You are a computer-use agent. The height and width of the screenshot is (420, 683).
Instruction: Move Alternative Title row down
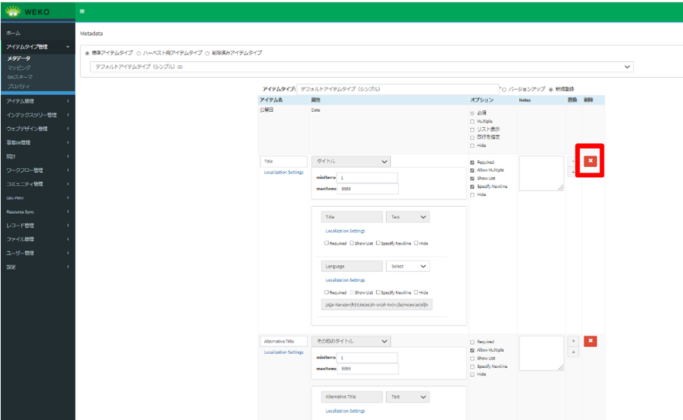(x=572, y=352)
